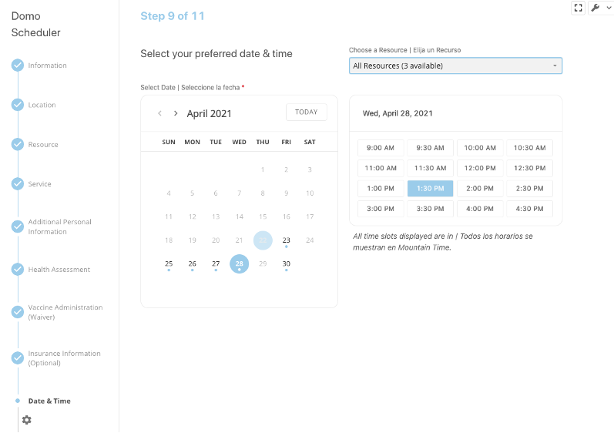
Task: Pick April 27 on the calendar
Action: [x=216, y=263]
